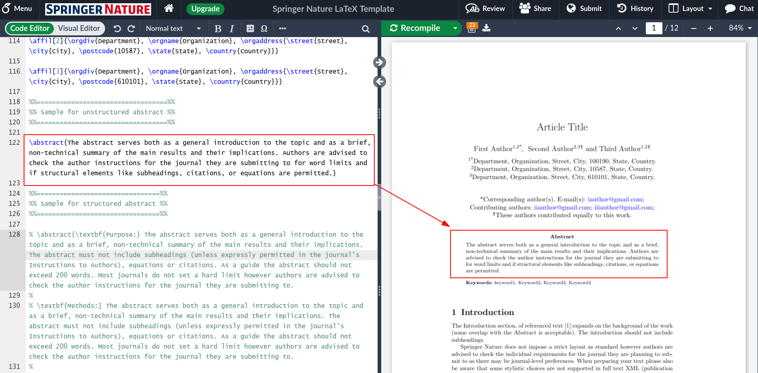This screenshot has width=758, height=373.
Task: Expand the Layout dropdown
Action: [x=690, y=9]
